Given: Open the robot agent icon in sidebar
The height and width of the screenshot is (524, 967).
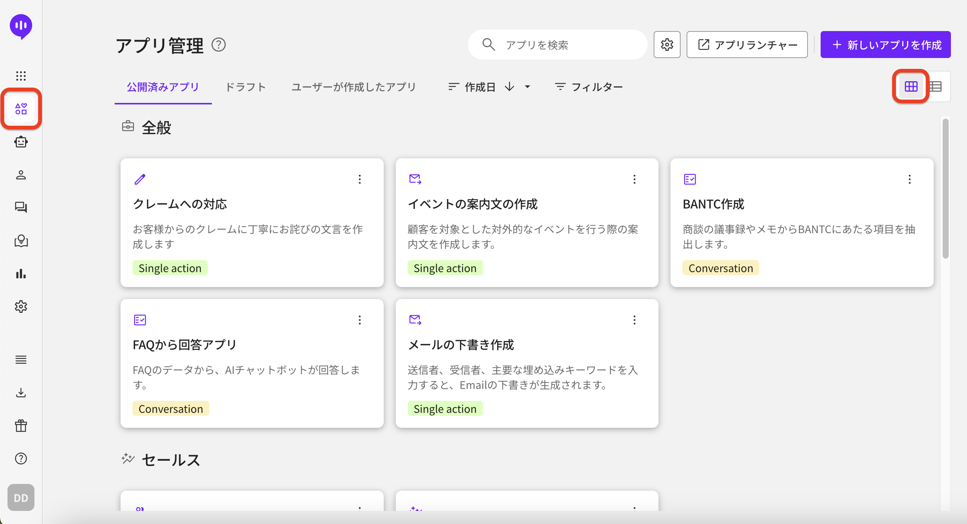Looking at the screenshot, I should (x=21, y=142).
